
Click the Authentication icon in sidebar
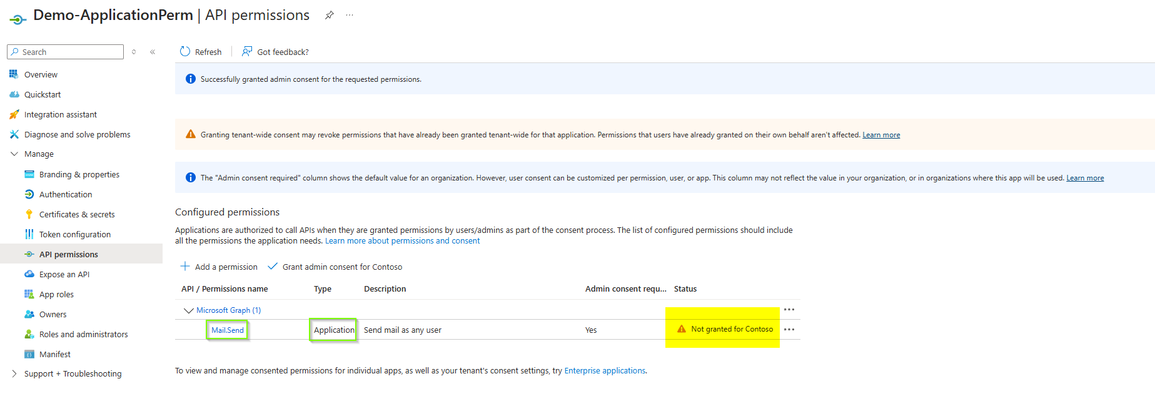[x=29, y=194]
